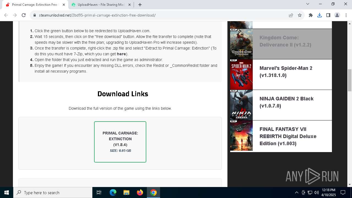This screenshot has height=198, width=352.
Task: View site information lock icon
Action: tap(35, 15)
